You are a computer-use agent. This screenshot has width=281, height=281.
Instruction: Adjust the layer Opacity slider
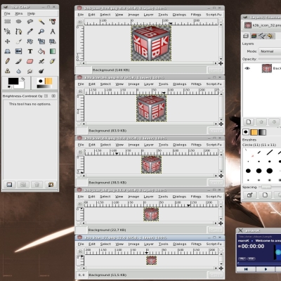(270, 59)
